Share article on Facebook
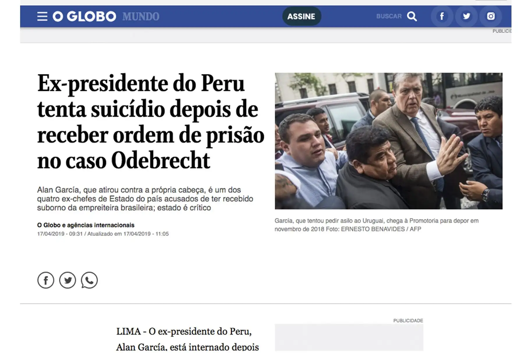 pyautogui.click(x=46, y=280)
